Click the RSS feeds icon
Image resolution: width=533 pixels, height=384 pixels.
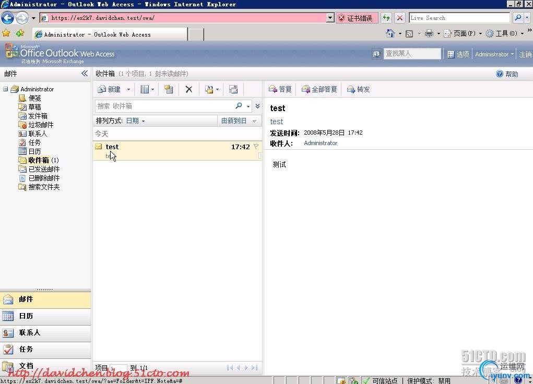tap(410, 33)
